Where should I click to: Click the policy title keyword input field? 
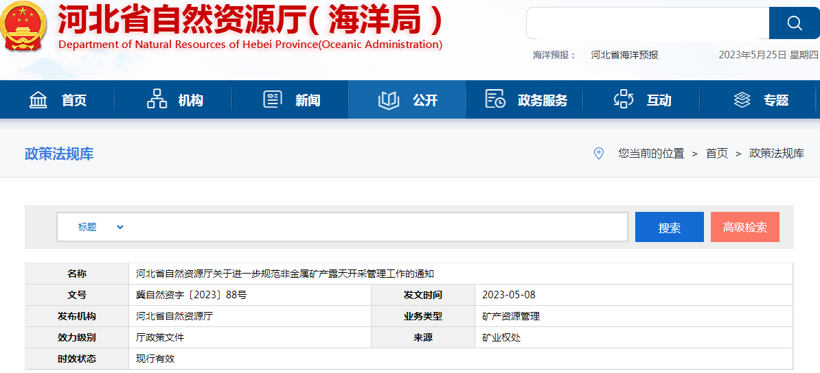(378, 227)
